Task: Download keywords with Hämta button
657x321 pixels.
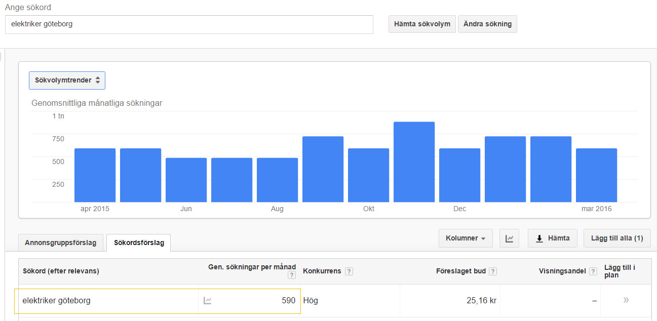Action: coord(553,238)
